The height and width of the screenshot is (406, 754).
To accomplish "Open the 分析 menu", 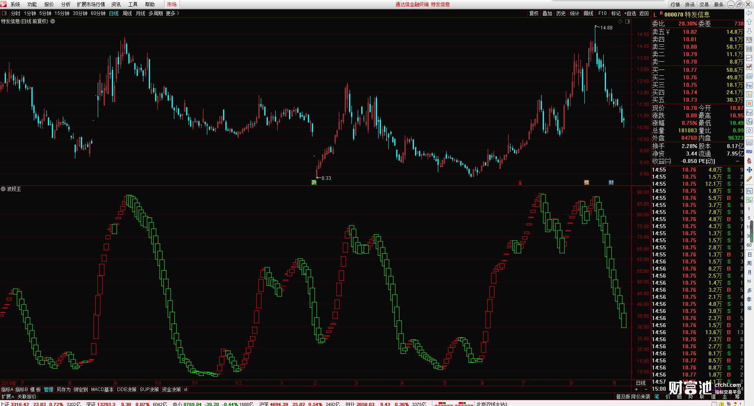I will pyautogui.click(x=66, y=4).
